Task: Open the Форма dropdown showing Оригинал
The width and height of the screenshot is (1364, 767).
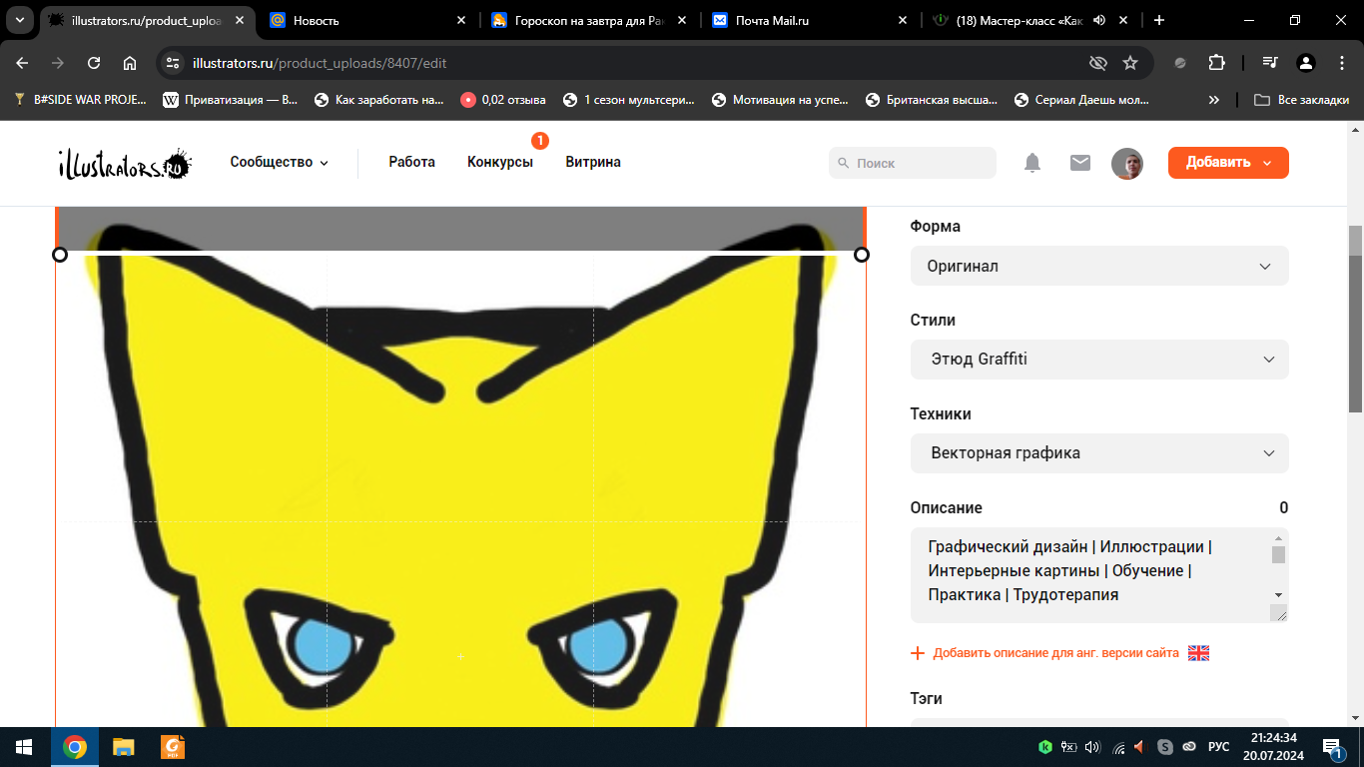Action: [1099, 266]
